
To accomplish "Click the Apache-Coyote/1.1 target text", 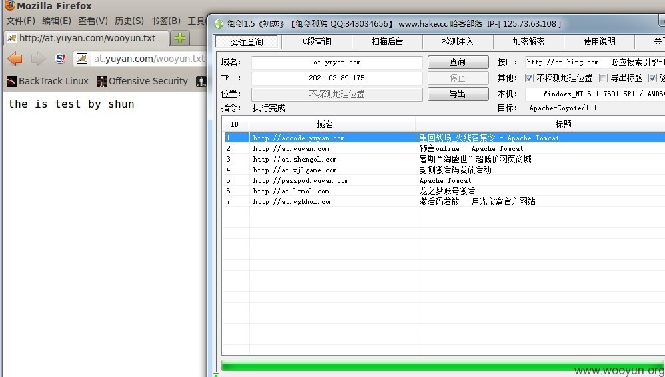I will click(x=563, y=108).
